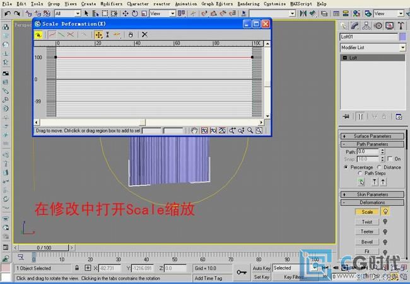Click the Pin Stack icon below modifier stack
The height and width of the screenshot is (284, 410).
coord(345,116)
